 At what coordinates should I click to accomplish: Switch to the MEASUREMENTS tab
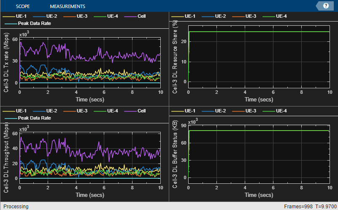point(68,6)
